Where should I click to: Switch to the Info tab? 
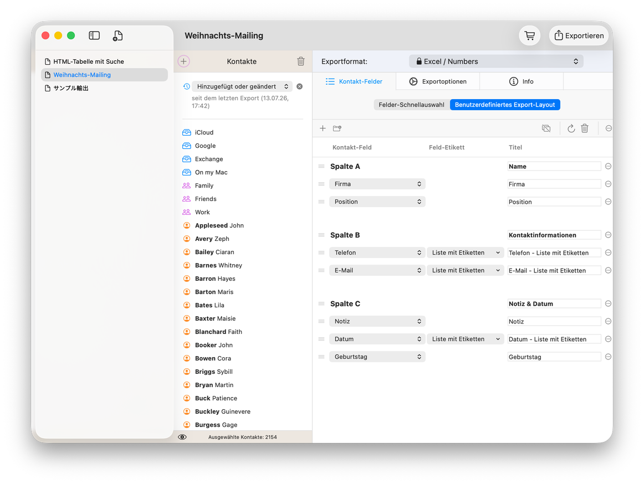(521, 82)
